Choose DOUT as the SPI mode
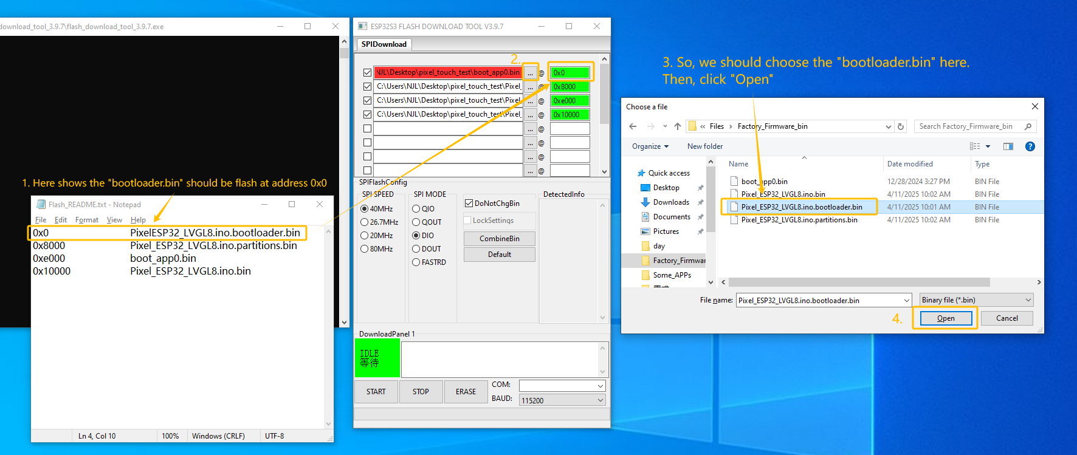Screen dimensions: 1077x455 coord(416,249)
